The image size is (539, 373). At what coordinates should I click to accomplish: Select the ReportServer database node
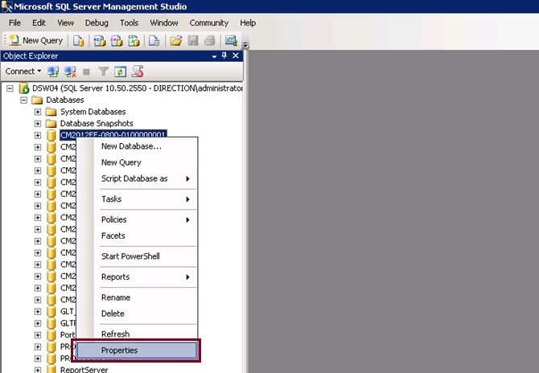[x=84, y=370]
